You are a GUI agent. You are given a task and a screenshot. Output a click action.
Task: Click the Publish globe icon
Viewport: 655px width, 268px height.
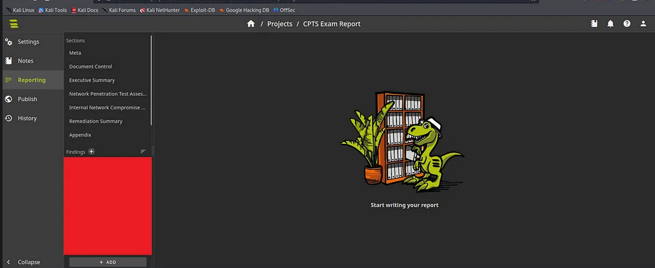[8, 99]
